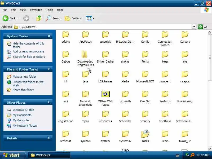212x159 pixels.
Task: Click the E:\WINDOWS address field
Action: [102, 27]
